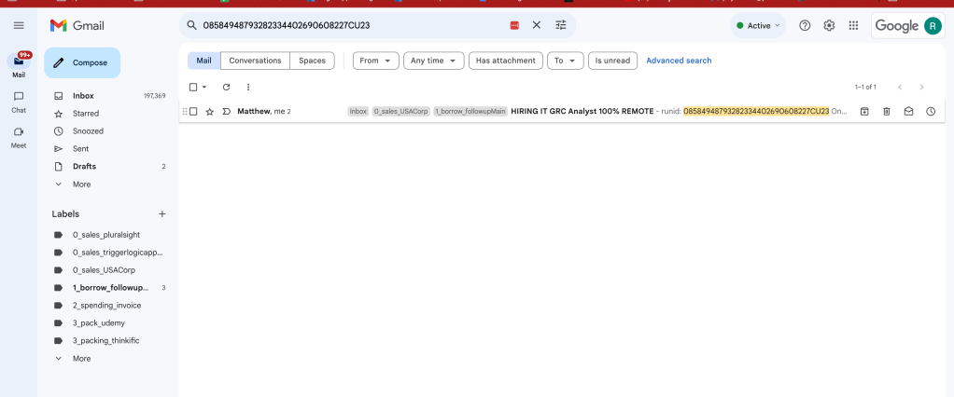Click the 0_sales_USACorp chip on the email
The height and width of the screenshot is (397, 954).
[x=401, y=111]
